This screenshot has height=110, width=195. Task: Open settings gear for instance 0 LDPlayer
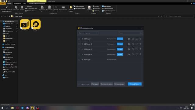[x=129, y=39]
